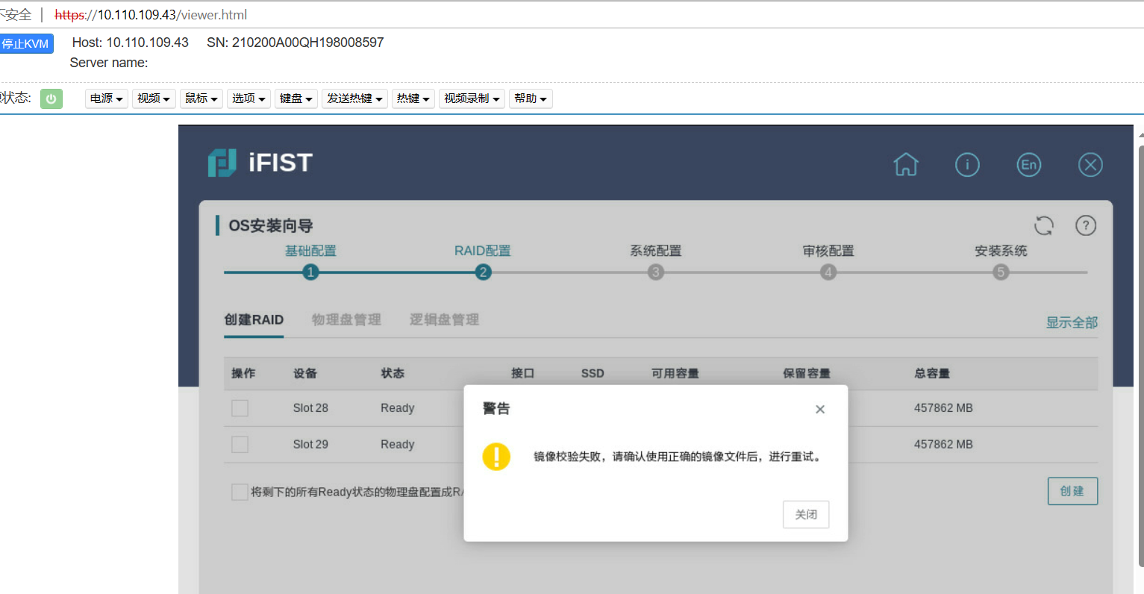Click the 保留容量 column header

[807, 374]
